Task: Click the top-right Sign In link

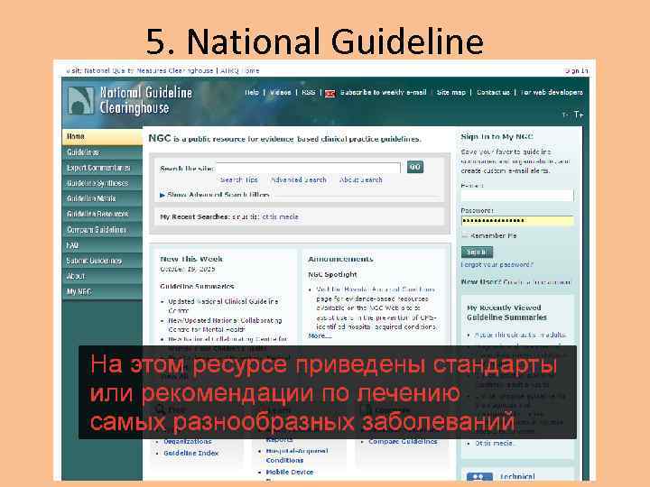Action: pos(576,71)
